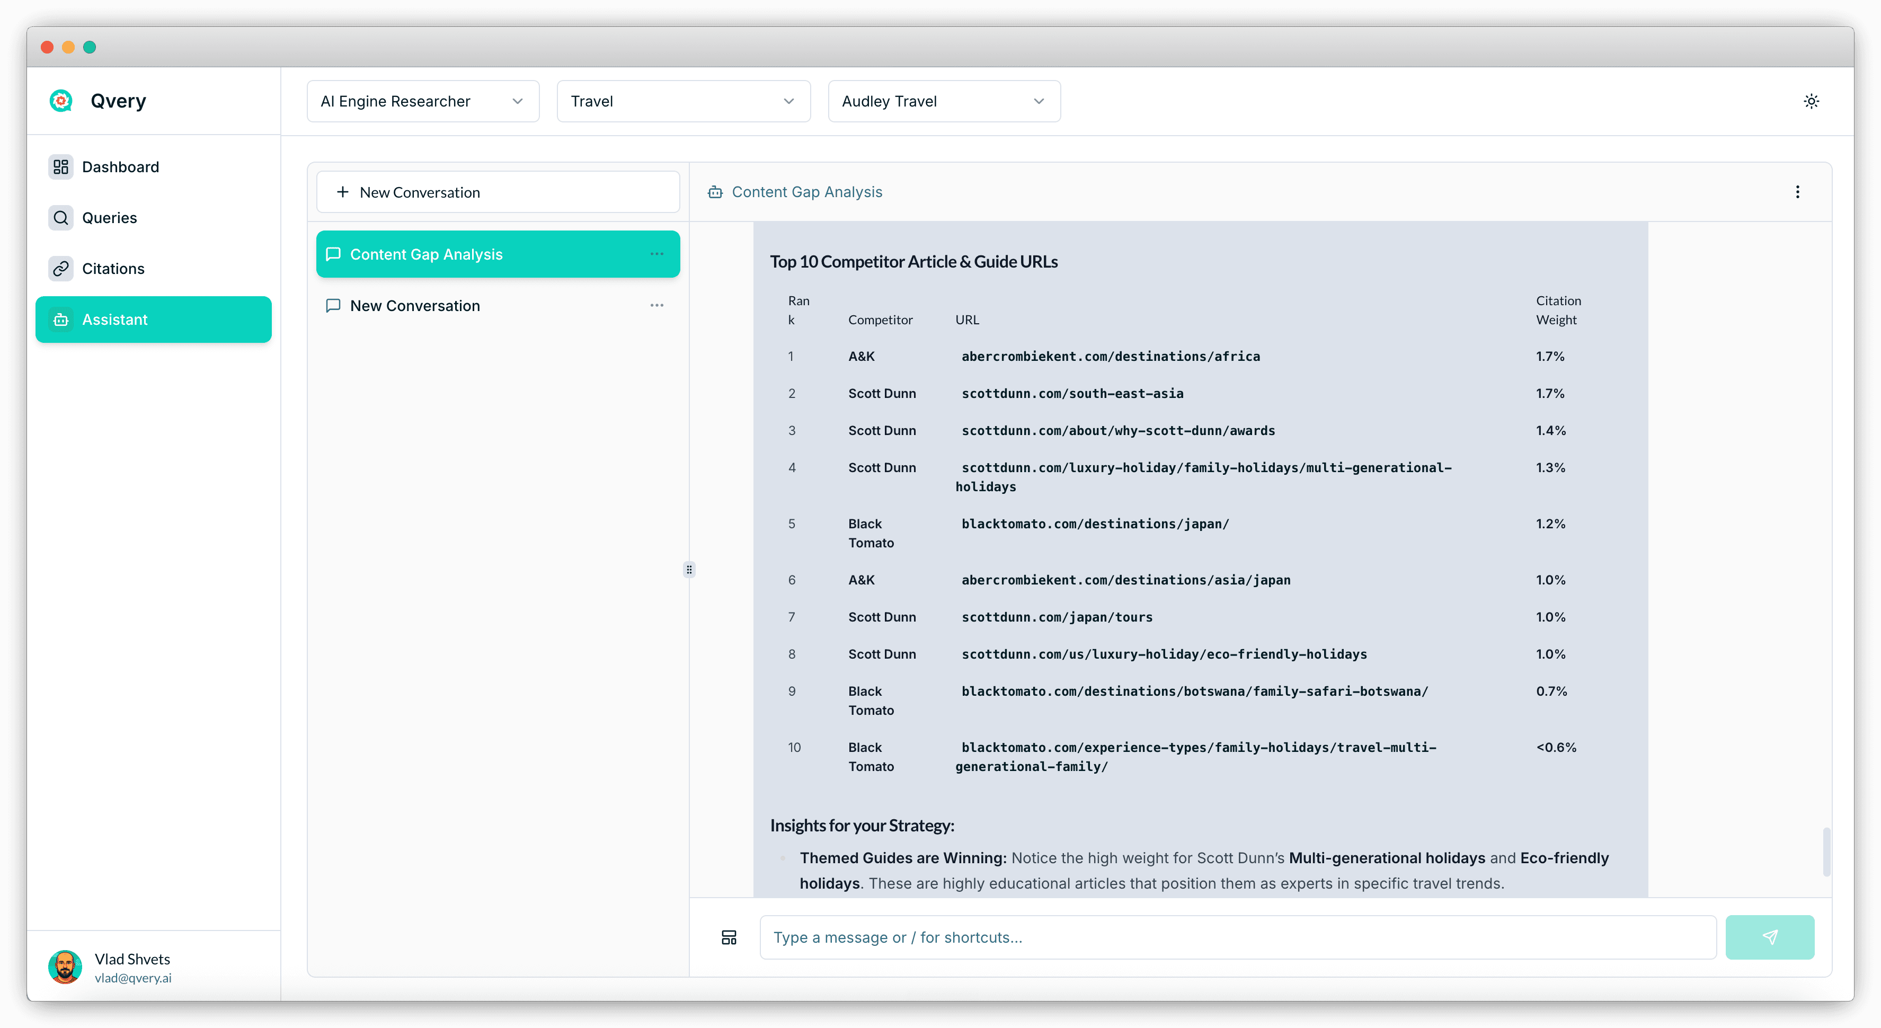Click the Black Tomato competitor cell in rank 5
This screenshot has width=1881, height=1028.
(x=871, y=534)
